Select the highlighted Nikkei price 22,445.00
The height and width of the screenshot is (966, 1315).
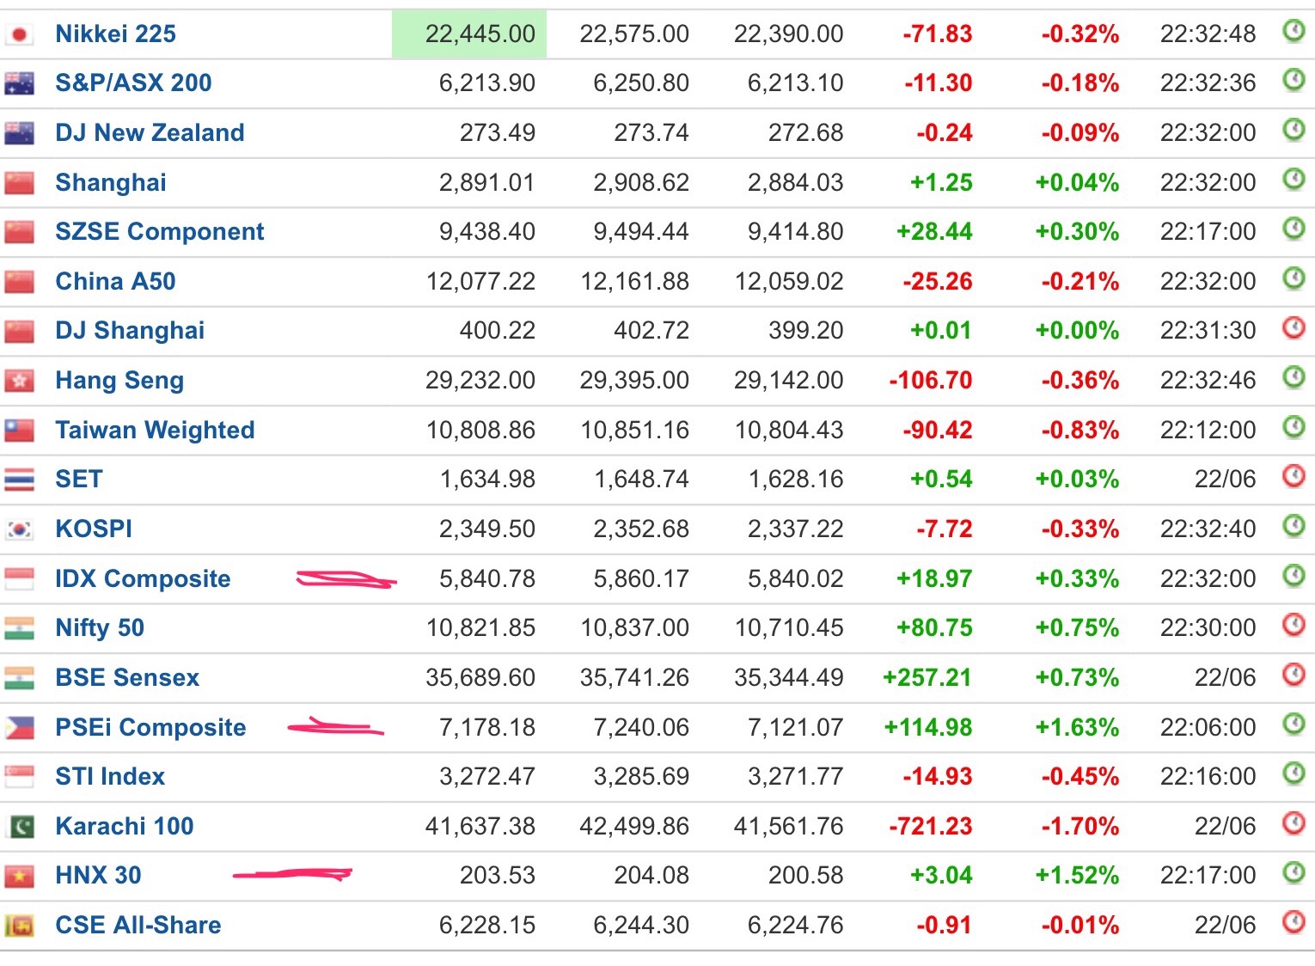coord(480,34)
